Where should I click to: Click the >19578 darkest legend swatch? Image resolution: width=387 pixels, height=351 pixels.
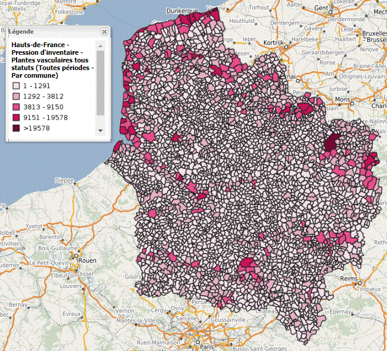(x=16, y=128)
